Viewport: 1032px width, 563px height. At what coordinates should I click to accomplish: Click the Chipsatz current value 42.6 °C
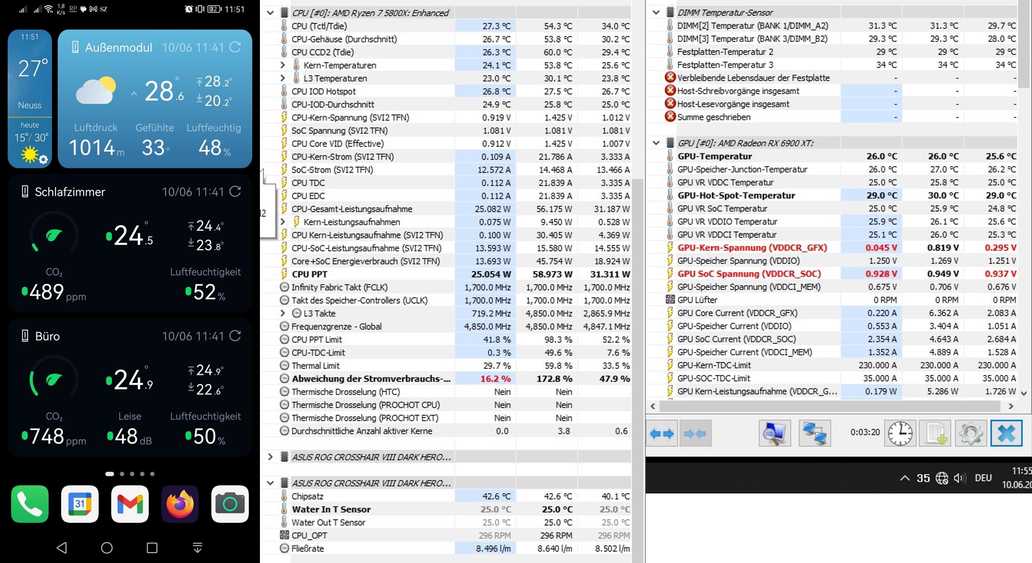tap(496, 496)
